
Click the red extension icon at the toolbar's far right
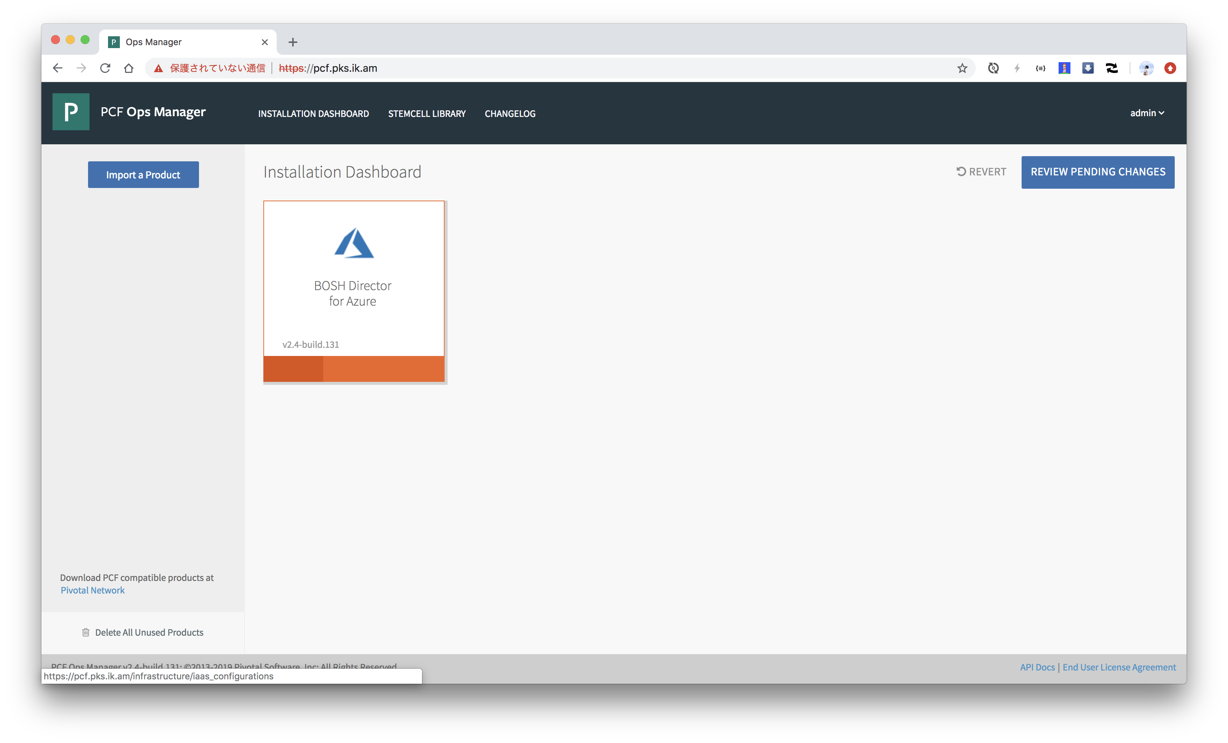pyautogui.click(x=1170, y=68)
